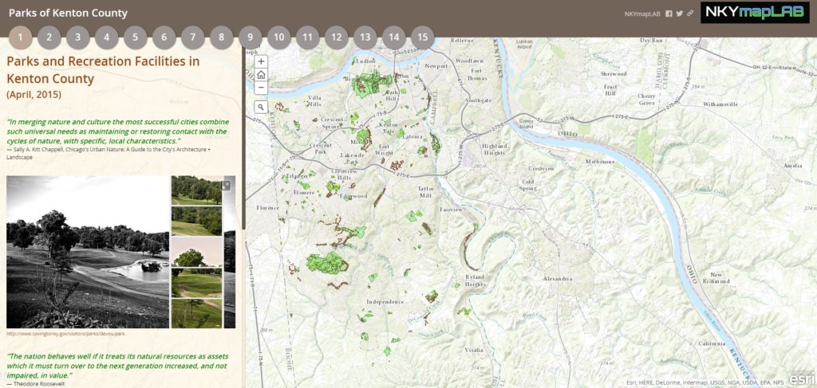Viewport: 817px width, 388px height.
Task: Go to story section 9
Action: 250,37
